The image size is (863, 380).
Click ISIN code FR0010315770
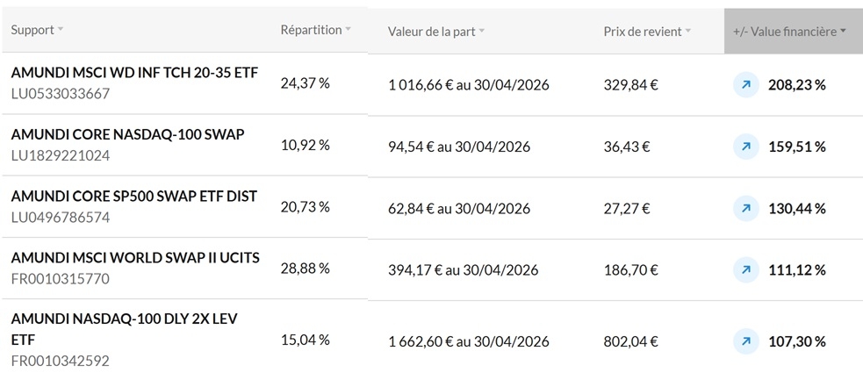pos(61,278)
